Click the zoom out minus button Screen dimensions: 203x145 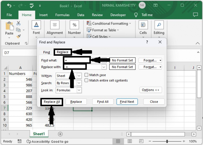pos(150,141)
